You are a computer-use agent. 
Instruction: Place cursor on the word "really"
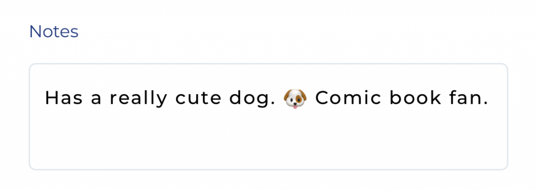coord(138,99)
